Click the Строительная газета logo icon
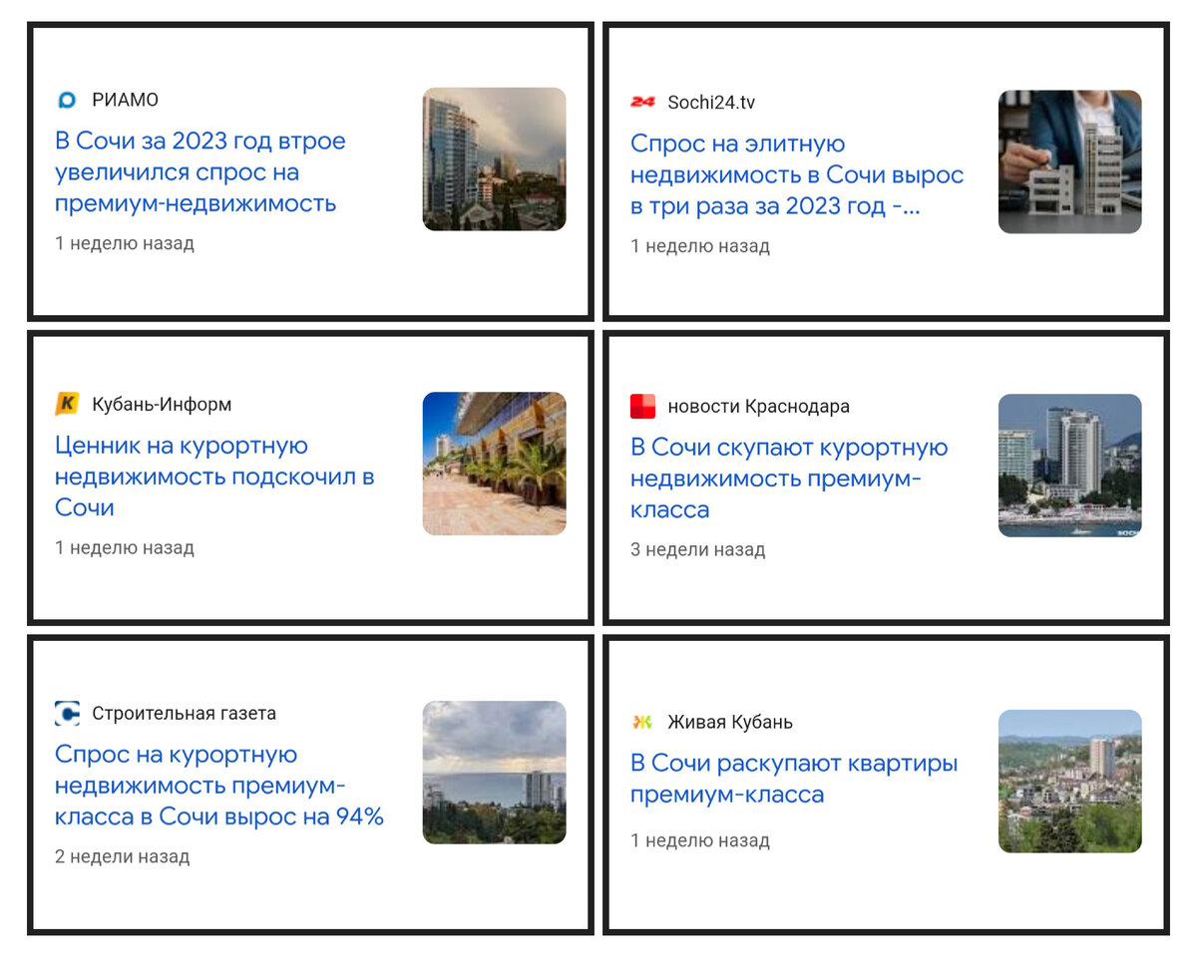The width and height of the screenshot is (1197, 957). click(67, 713)
